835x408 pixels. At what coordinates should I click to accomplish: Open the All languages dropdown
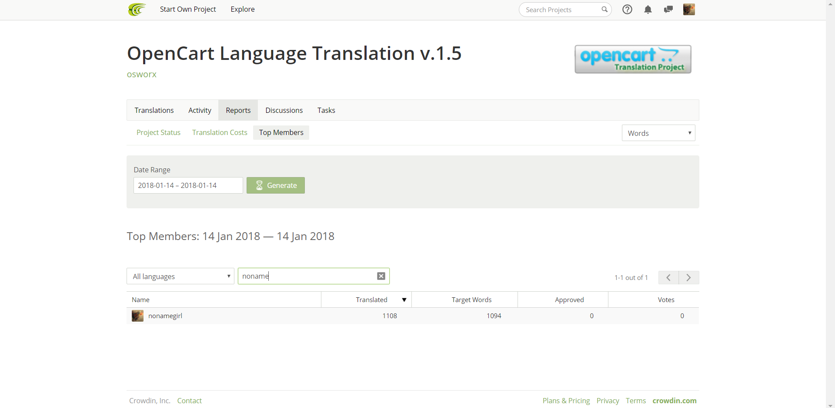coord(180,276)
